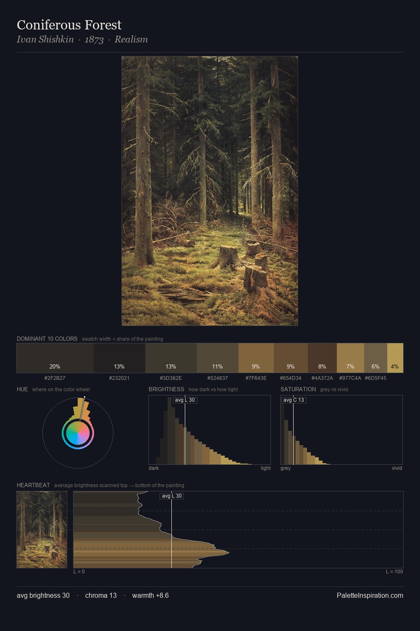Click the brightness histogram chart

(210, 430)
